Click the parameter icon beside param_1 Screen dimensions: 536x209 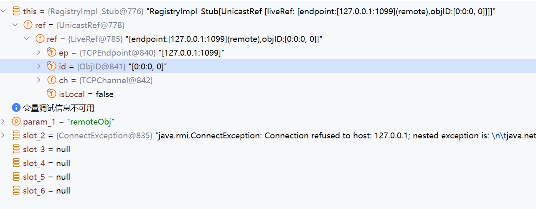(x=16, y=122)
